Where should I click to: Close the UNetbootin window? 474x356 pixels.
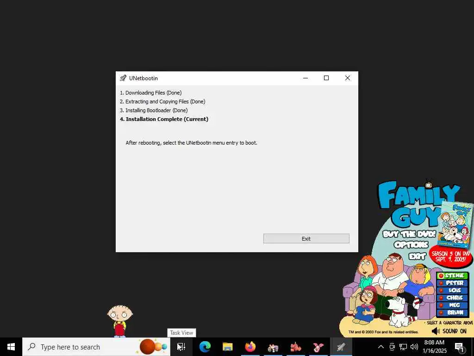tap(348, 78)
